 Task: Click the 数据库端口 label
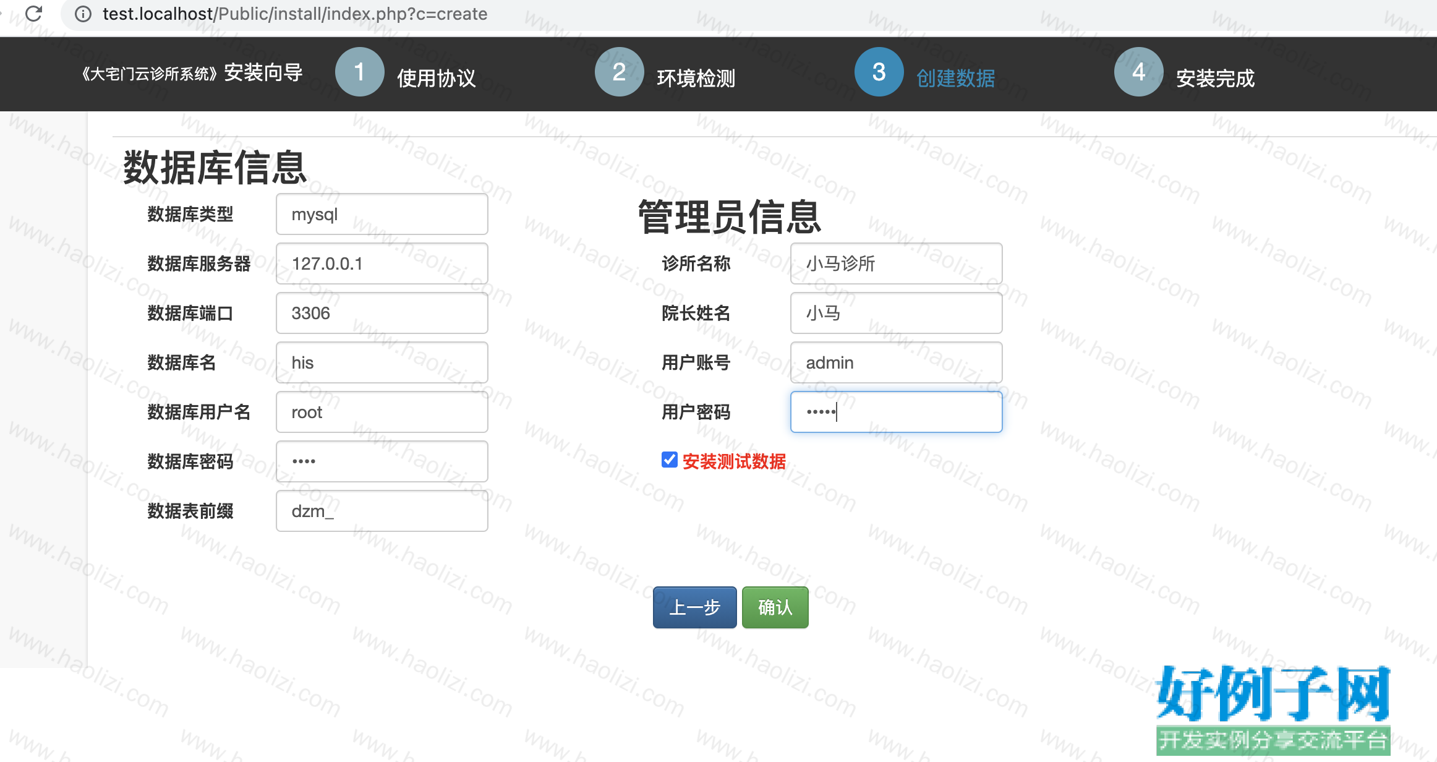coord(190,314)
